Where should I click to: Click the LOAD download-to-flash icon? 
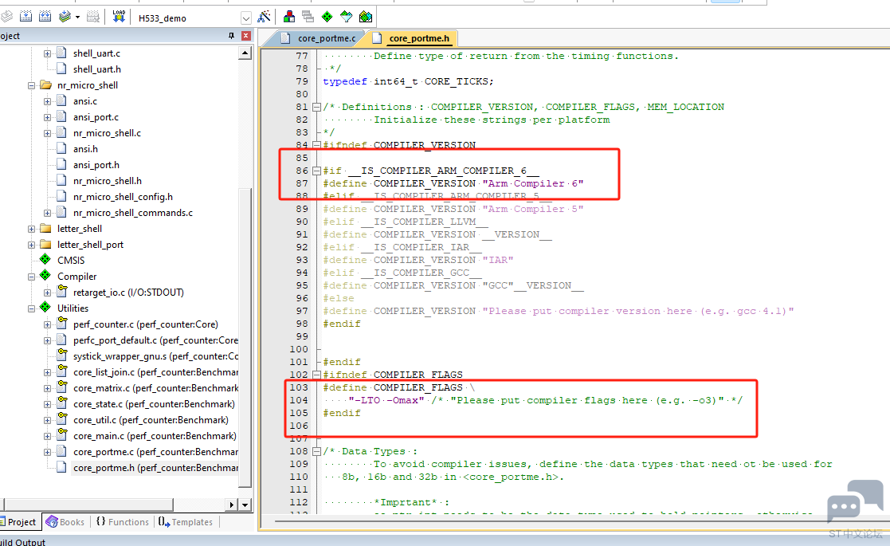pyautogui.click(x=119, y=17)
